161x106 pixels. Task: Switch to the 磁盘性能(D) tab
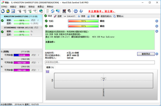click(104, 16)
